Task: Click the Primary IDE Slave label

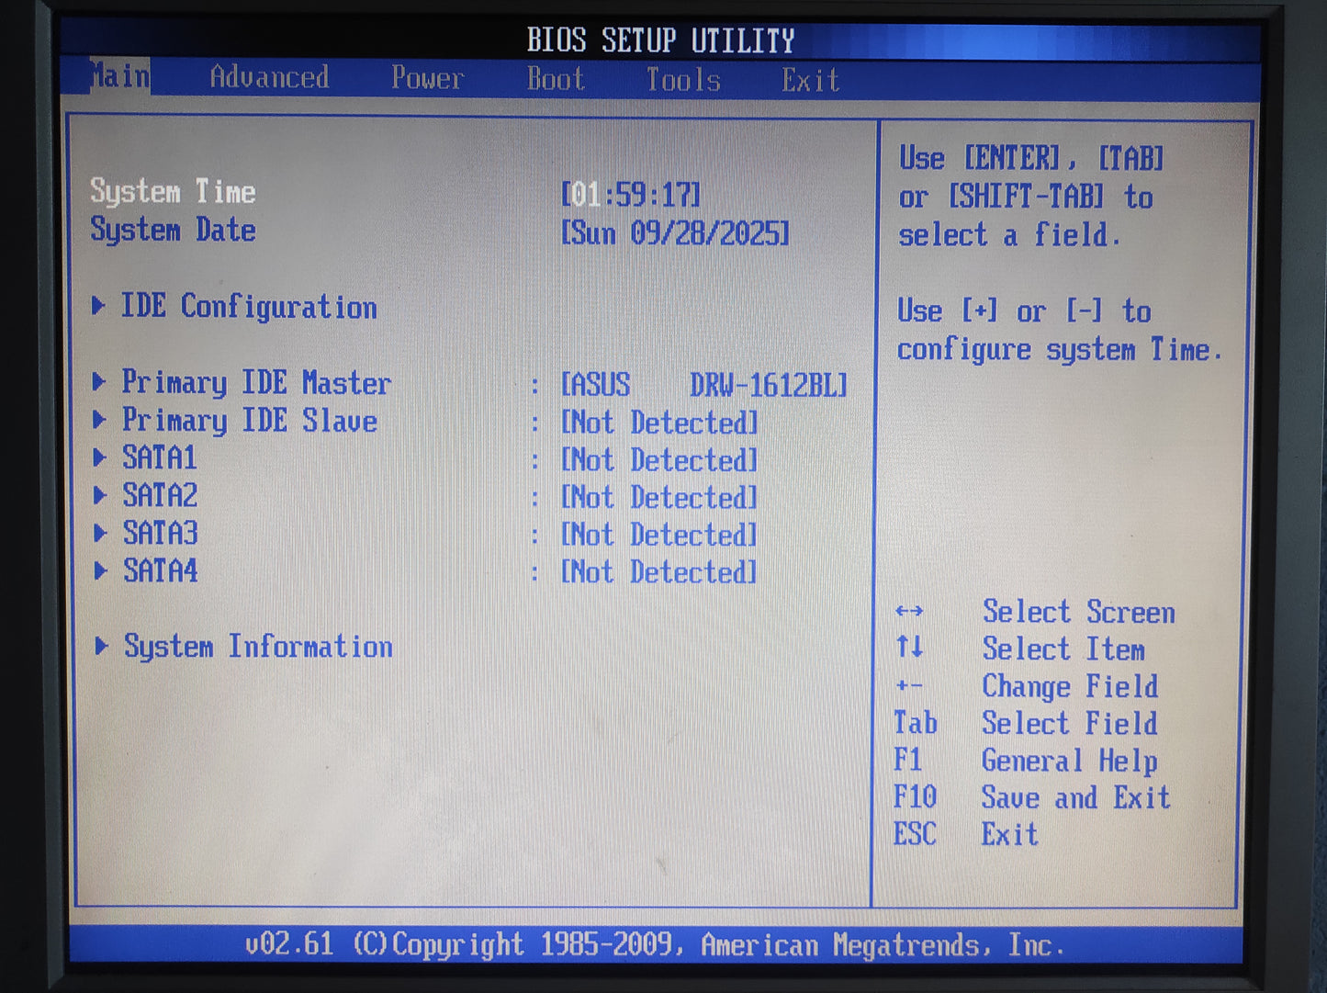Action: click(x=249, y=421)
